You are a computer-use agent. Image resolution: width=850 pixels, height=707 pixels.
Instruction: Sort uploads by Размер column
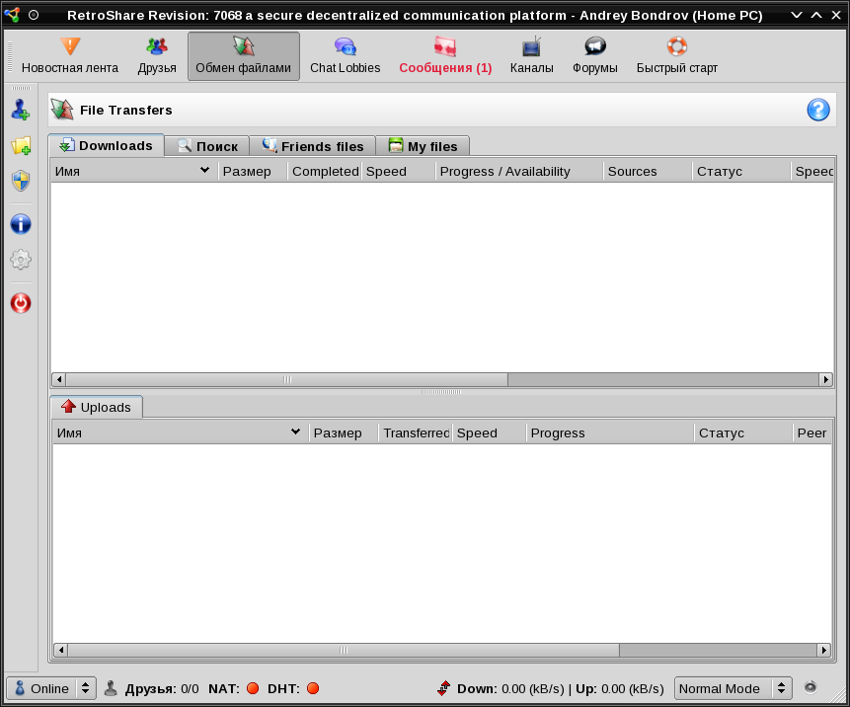point(344,433)
